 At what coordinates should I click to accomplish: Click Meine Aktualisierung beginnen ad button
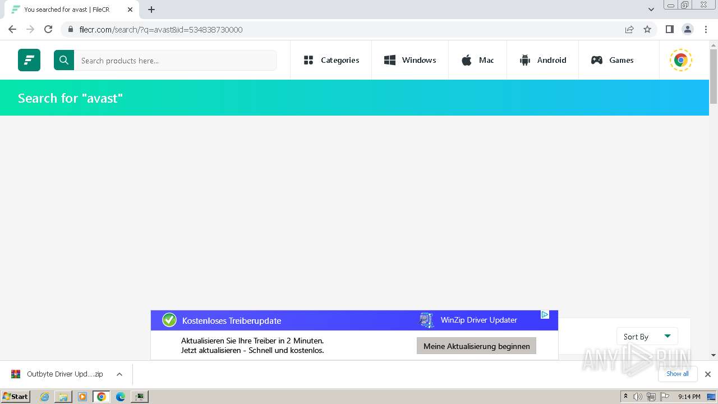[x=476, y=346]
